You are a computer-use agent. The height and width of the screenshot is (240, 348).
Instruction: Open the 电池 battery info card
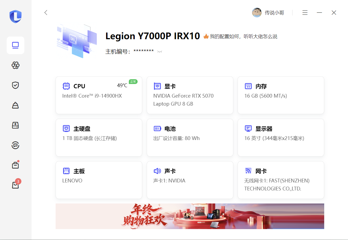(190, 137)
